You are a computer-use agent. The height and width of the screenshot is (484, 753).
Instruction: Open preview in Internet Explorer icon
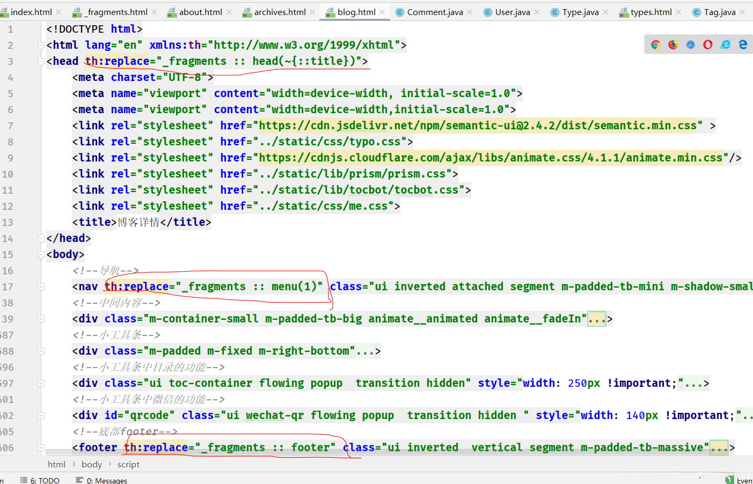click(726, 45)
